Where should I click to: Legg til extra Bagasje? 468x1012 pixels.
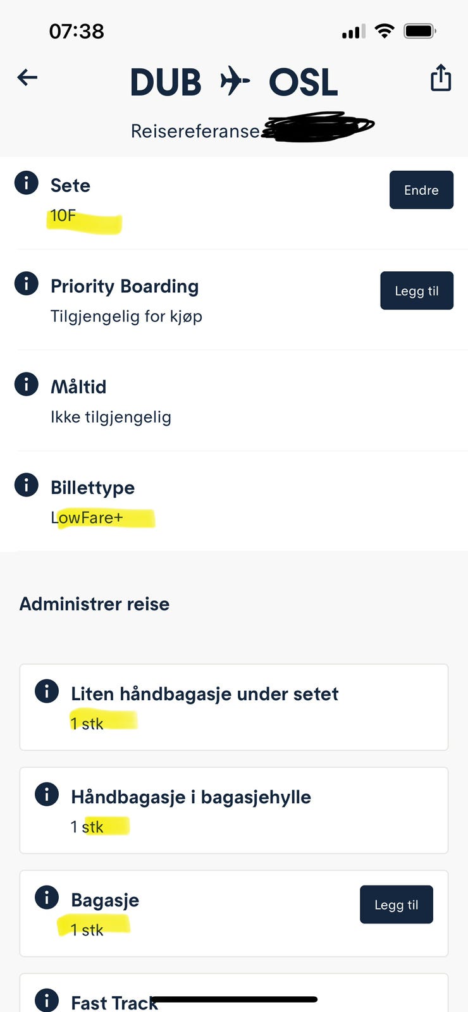pyautogui.click(x=396, y=904)
